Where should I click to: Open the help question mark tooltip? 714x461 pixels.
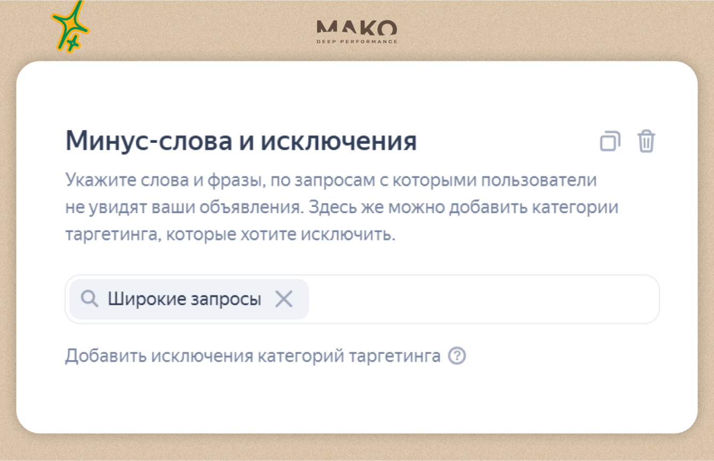(457, 355)
